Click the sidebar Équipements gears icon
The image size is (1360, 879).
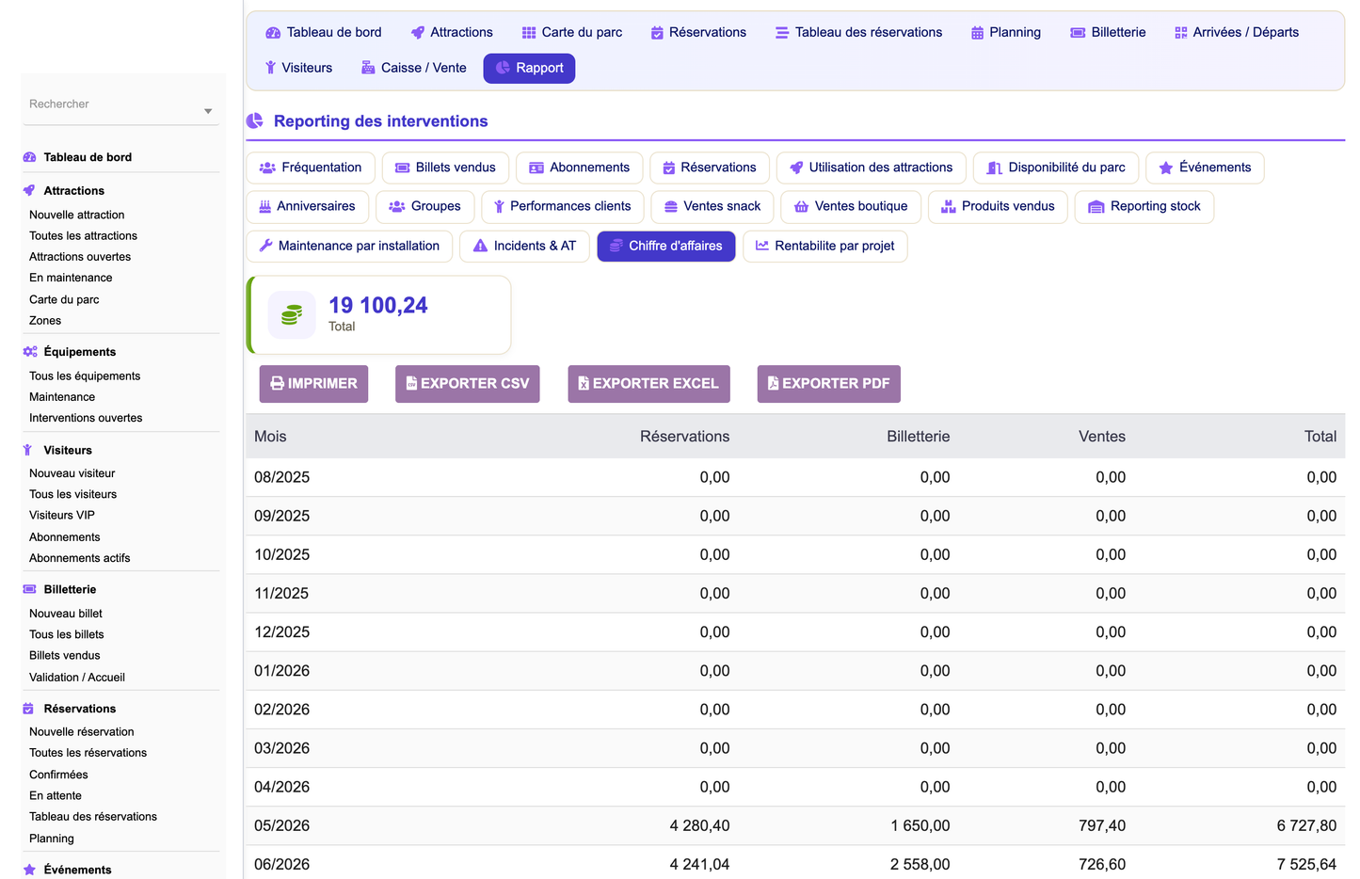(30, 352)
